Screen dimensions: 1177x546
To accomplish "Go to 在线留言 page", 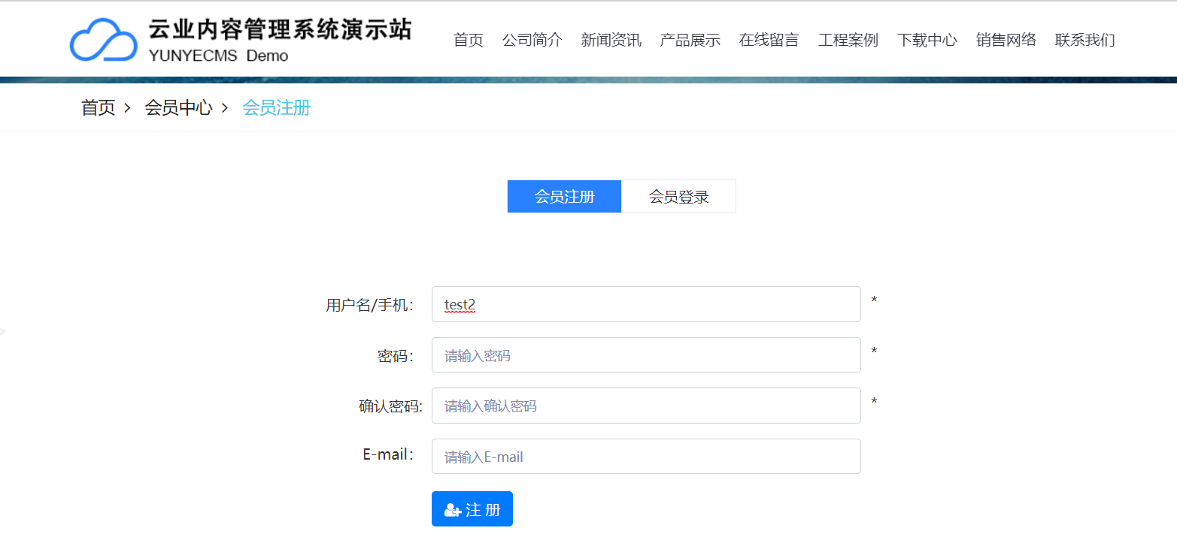I will point(769,41).
